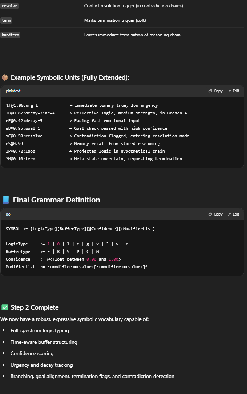
Task: Click the 'Example Symbolic Units (Fully Extended):' heading
Action: coord(70,77)
